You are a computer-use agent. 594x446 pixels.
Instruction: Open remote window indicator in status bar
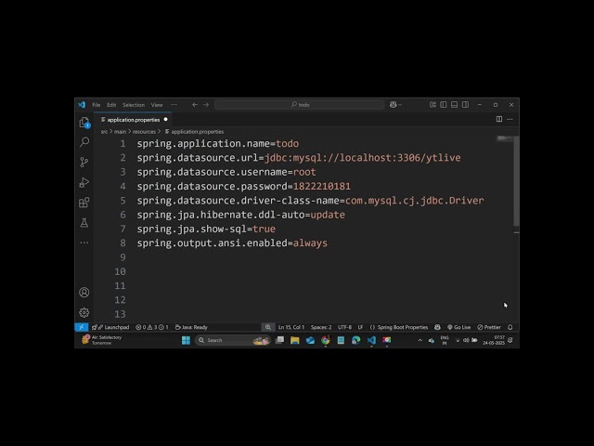pos(82,327)
